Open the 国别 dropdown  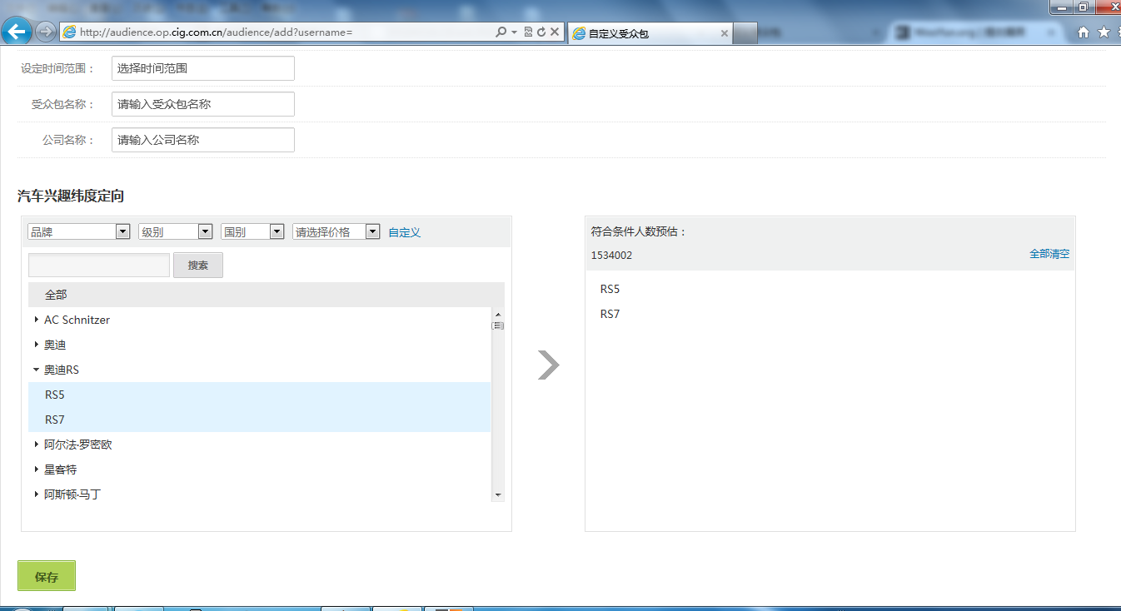point(253,231)
